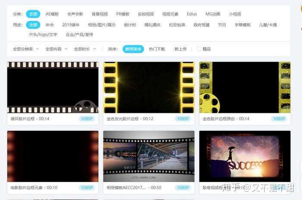Select the AE模板 category

52,14
